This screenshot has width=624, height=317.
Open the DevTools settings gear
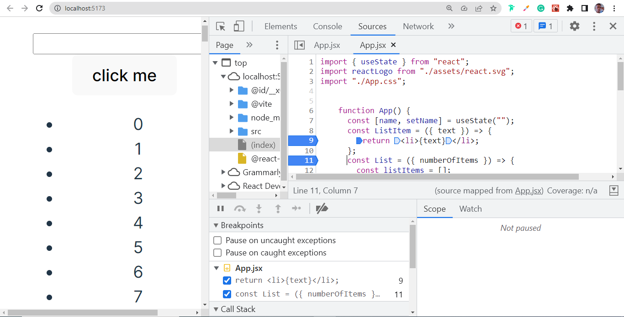tap(575, 26)
